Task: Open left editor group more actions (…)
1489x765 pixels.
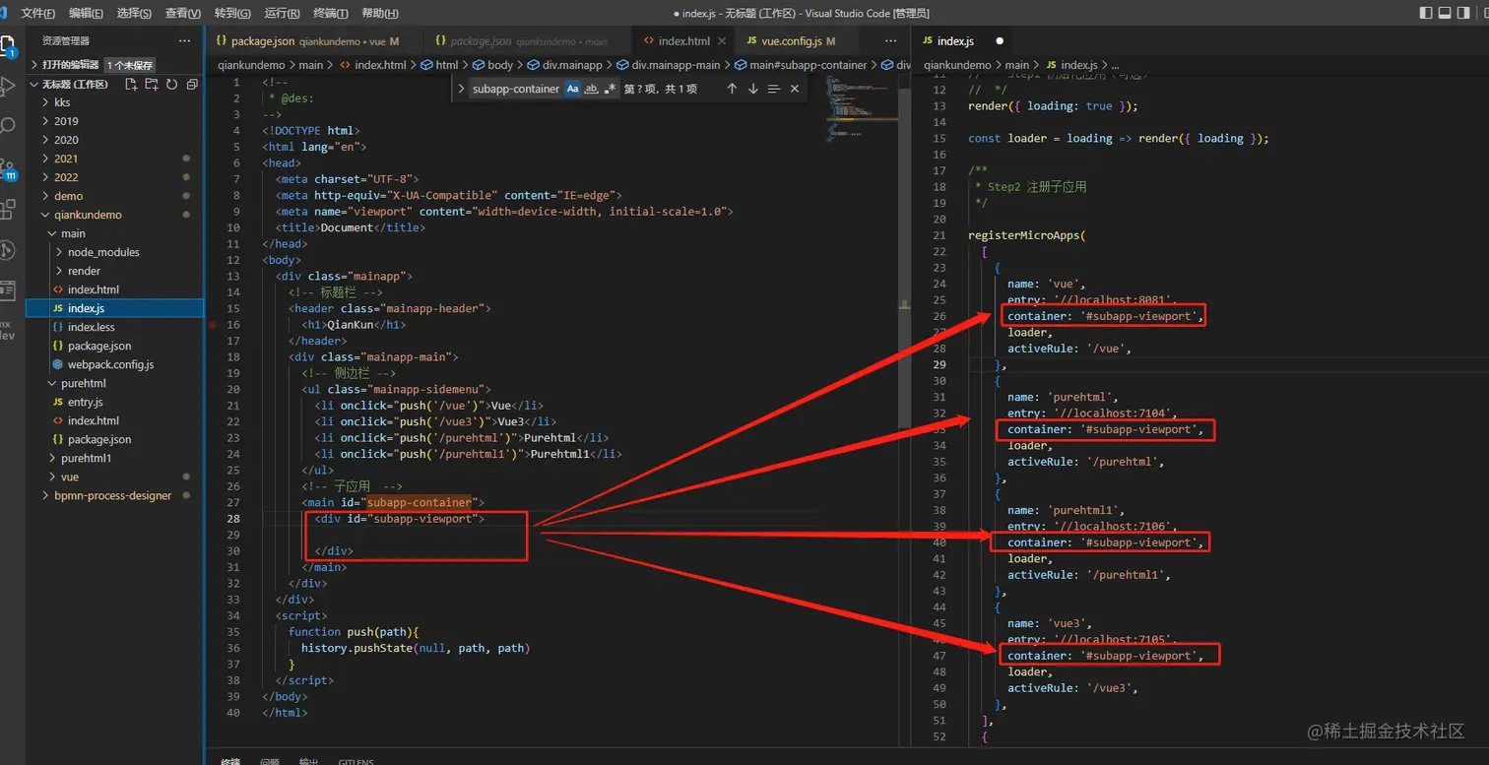Action: click(x=891, y=41)
